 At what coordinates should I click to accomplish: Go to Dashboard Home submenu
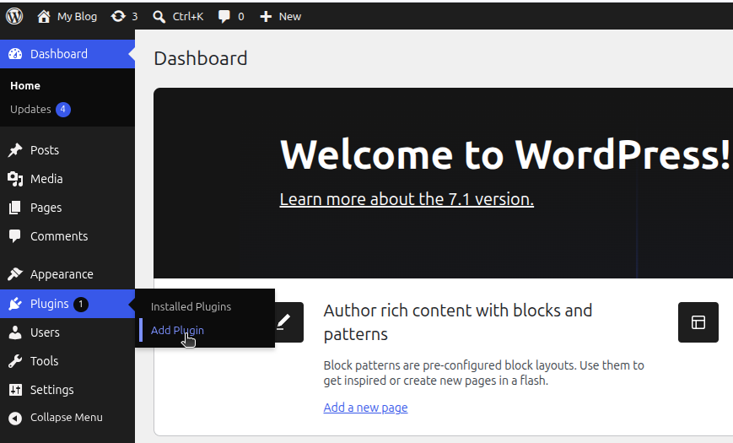tap(25, 85)
